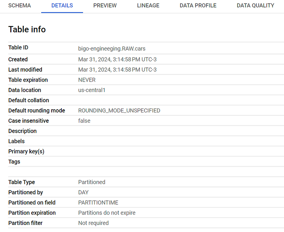Switch to the DATA PROFILE tab
Image resolution: width=284 pixels, height=232 pixels.
(x=198, y=6)
